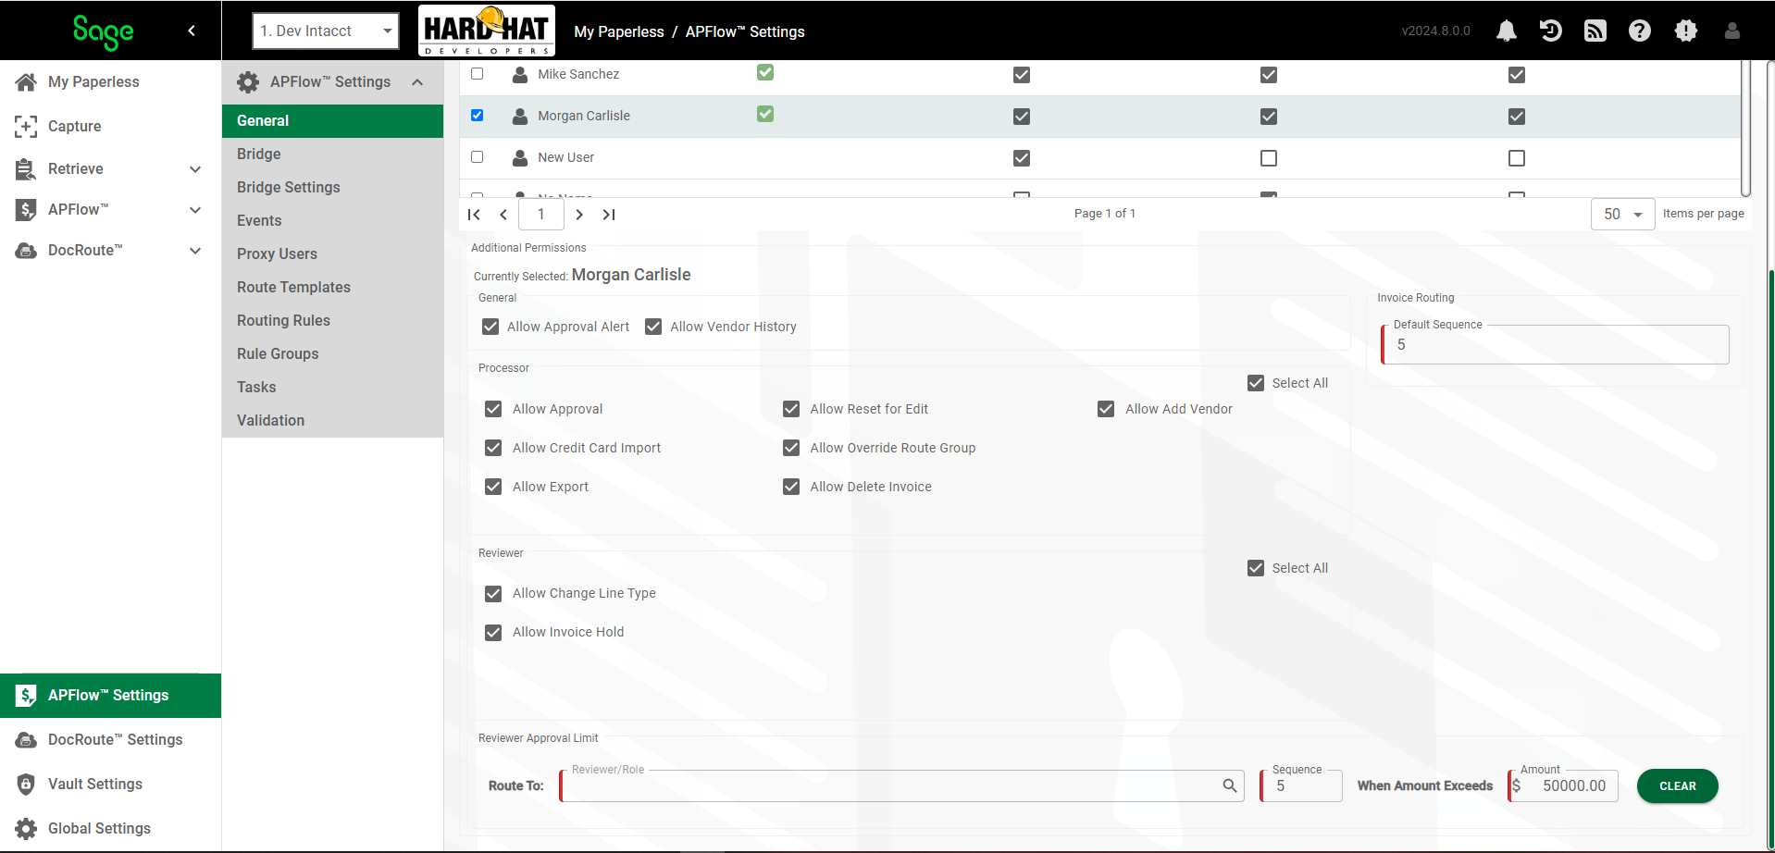Open the Tasks settings item
Screen dimensions: 1775x853
coord(332,387)
